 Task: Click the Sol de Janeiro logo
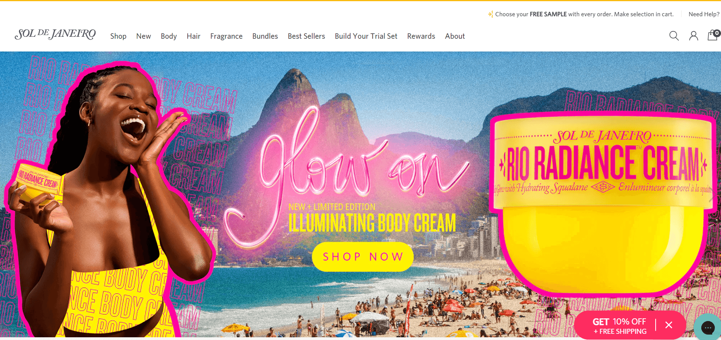pyautogui.click(x=55, y=34)
